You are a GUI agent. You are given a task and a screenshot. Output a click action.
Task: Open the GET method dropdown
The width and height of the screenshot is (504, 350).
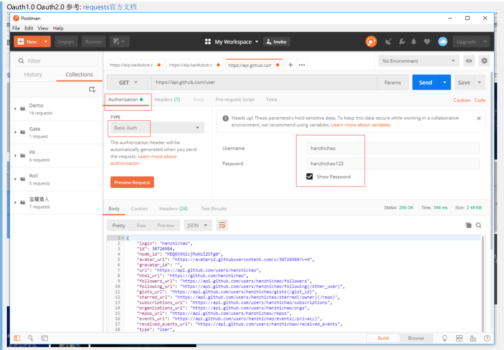128,82
